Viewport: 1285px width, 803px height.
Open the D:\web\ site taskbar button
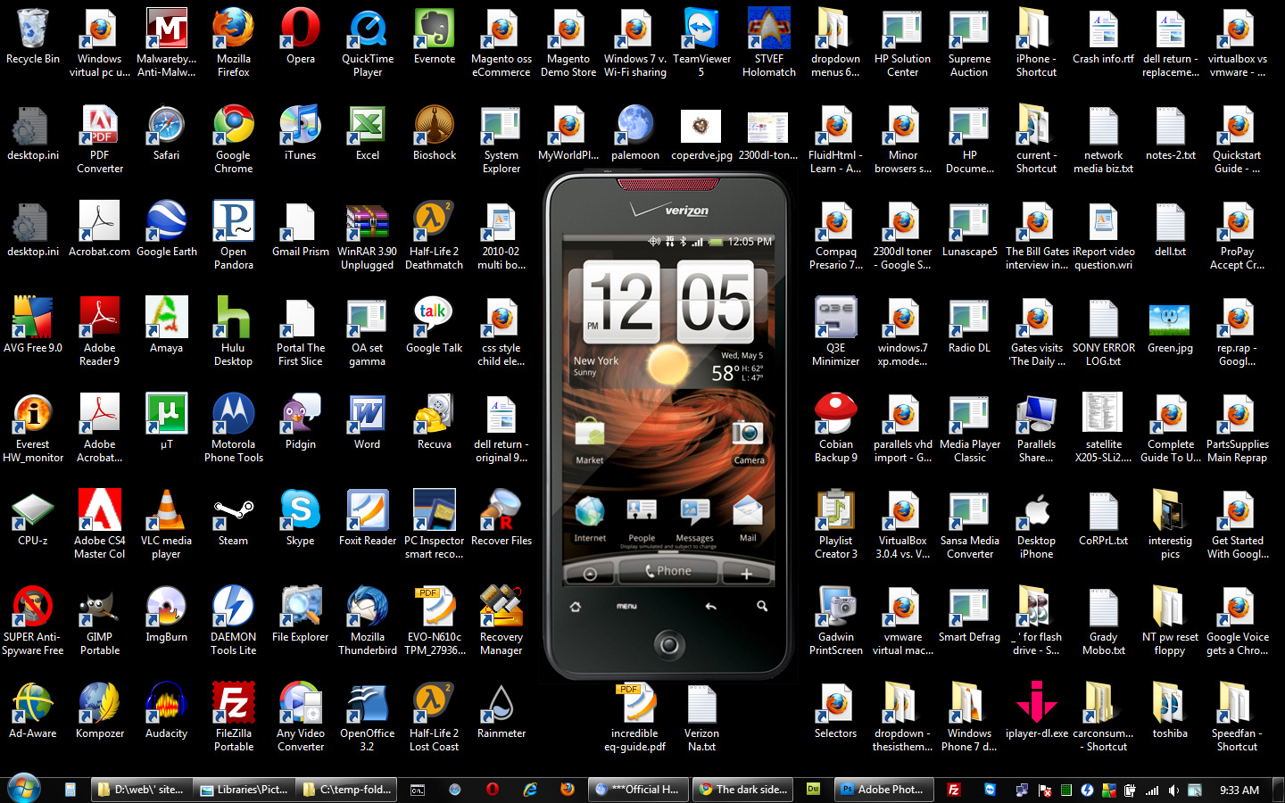(x=143, y=790)
